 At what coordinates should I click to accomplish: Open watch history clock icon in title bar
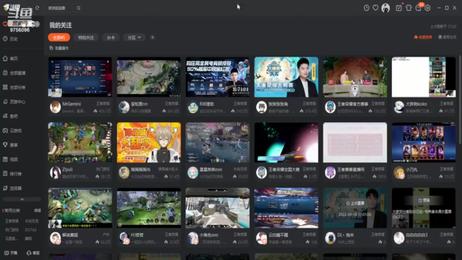pyautogui.click(x=366, y=8)
